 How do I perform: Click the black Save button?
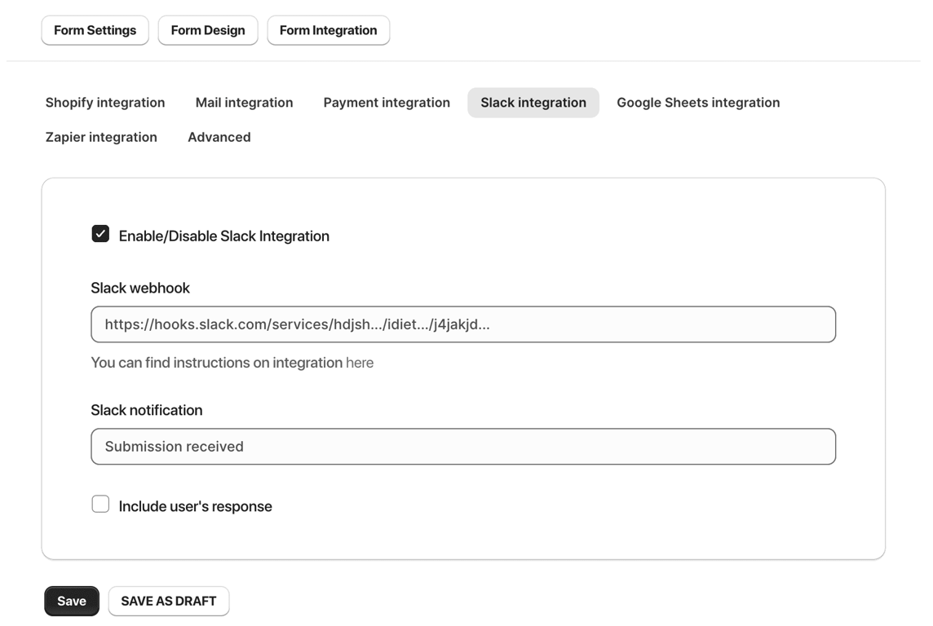[x=72, y=601]
